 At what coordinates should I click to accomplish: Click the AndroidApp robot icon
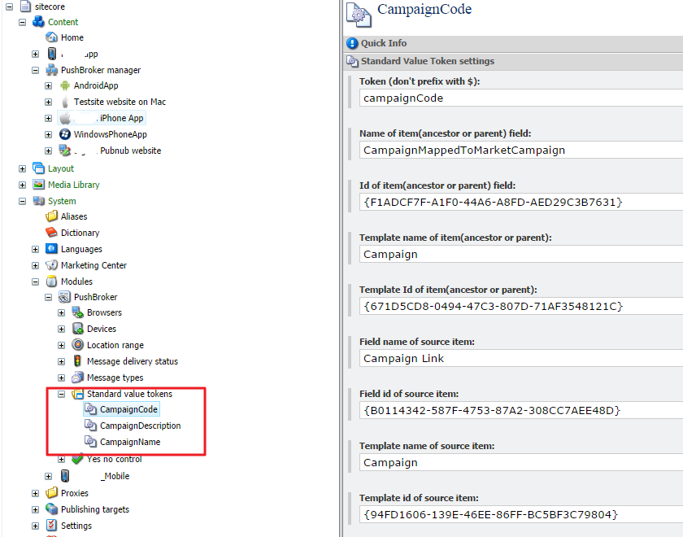(65, 85)
